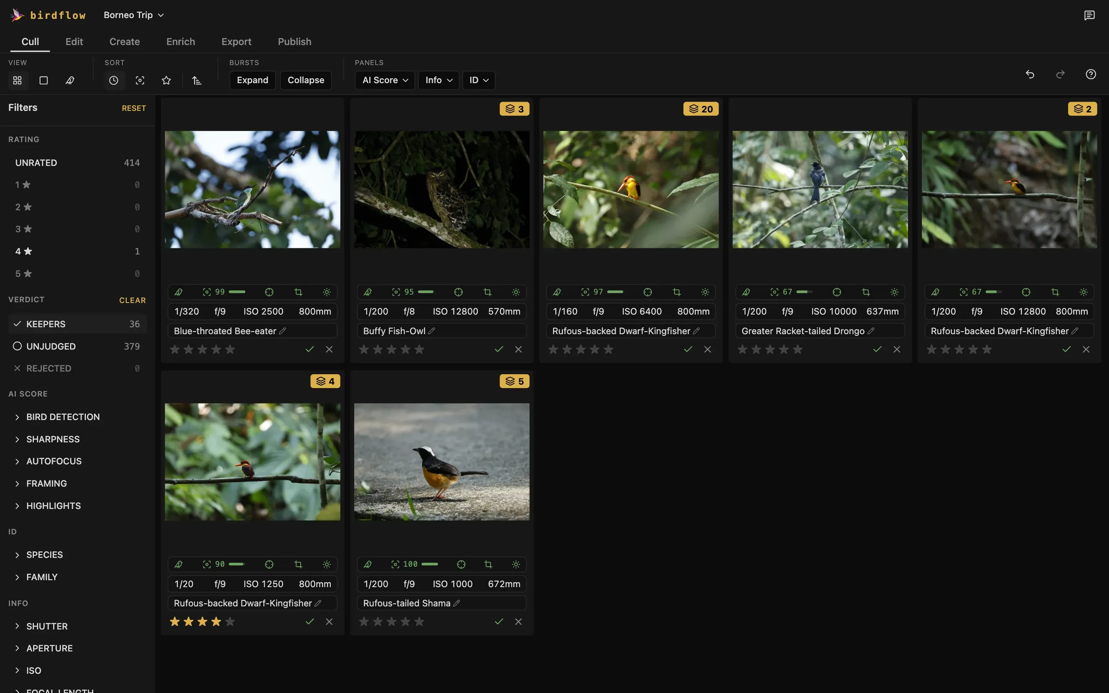Open the AI Score panel dropdown
The height and width of the screenshot is (693, 1109).
point(385,80)
